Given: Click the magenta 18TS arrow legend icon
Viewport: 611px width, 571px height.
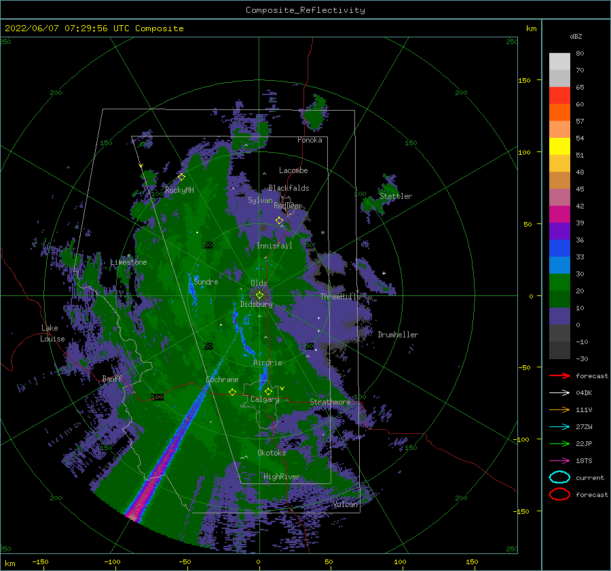Looking at the screenshot, I should [559, 461].
